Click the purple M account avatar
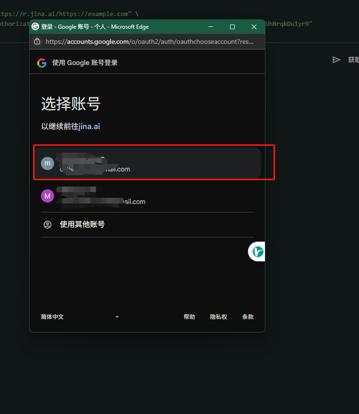The width and height of the screenshot is (359, 414). (x=48, y=195)
